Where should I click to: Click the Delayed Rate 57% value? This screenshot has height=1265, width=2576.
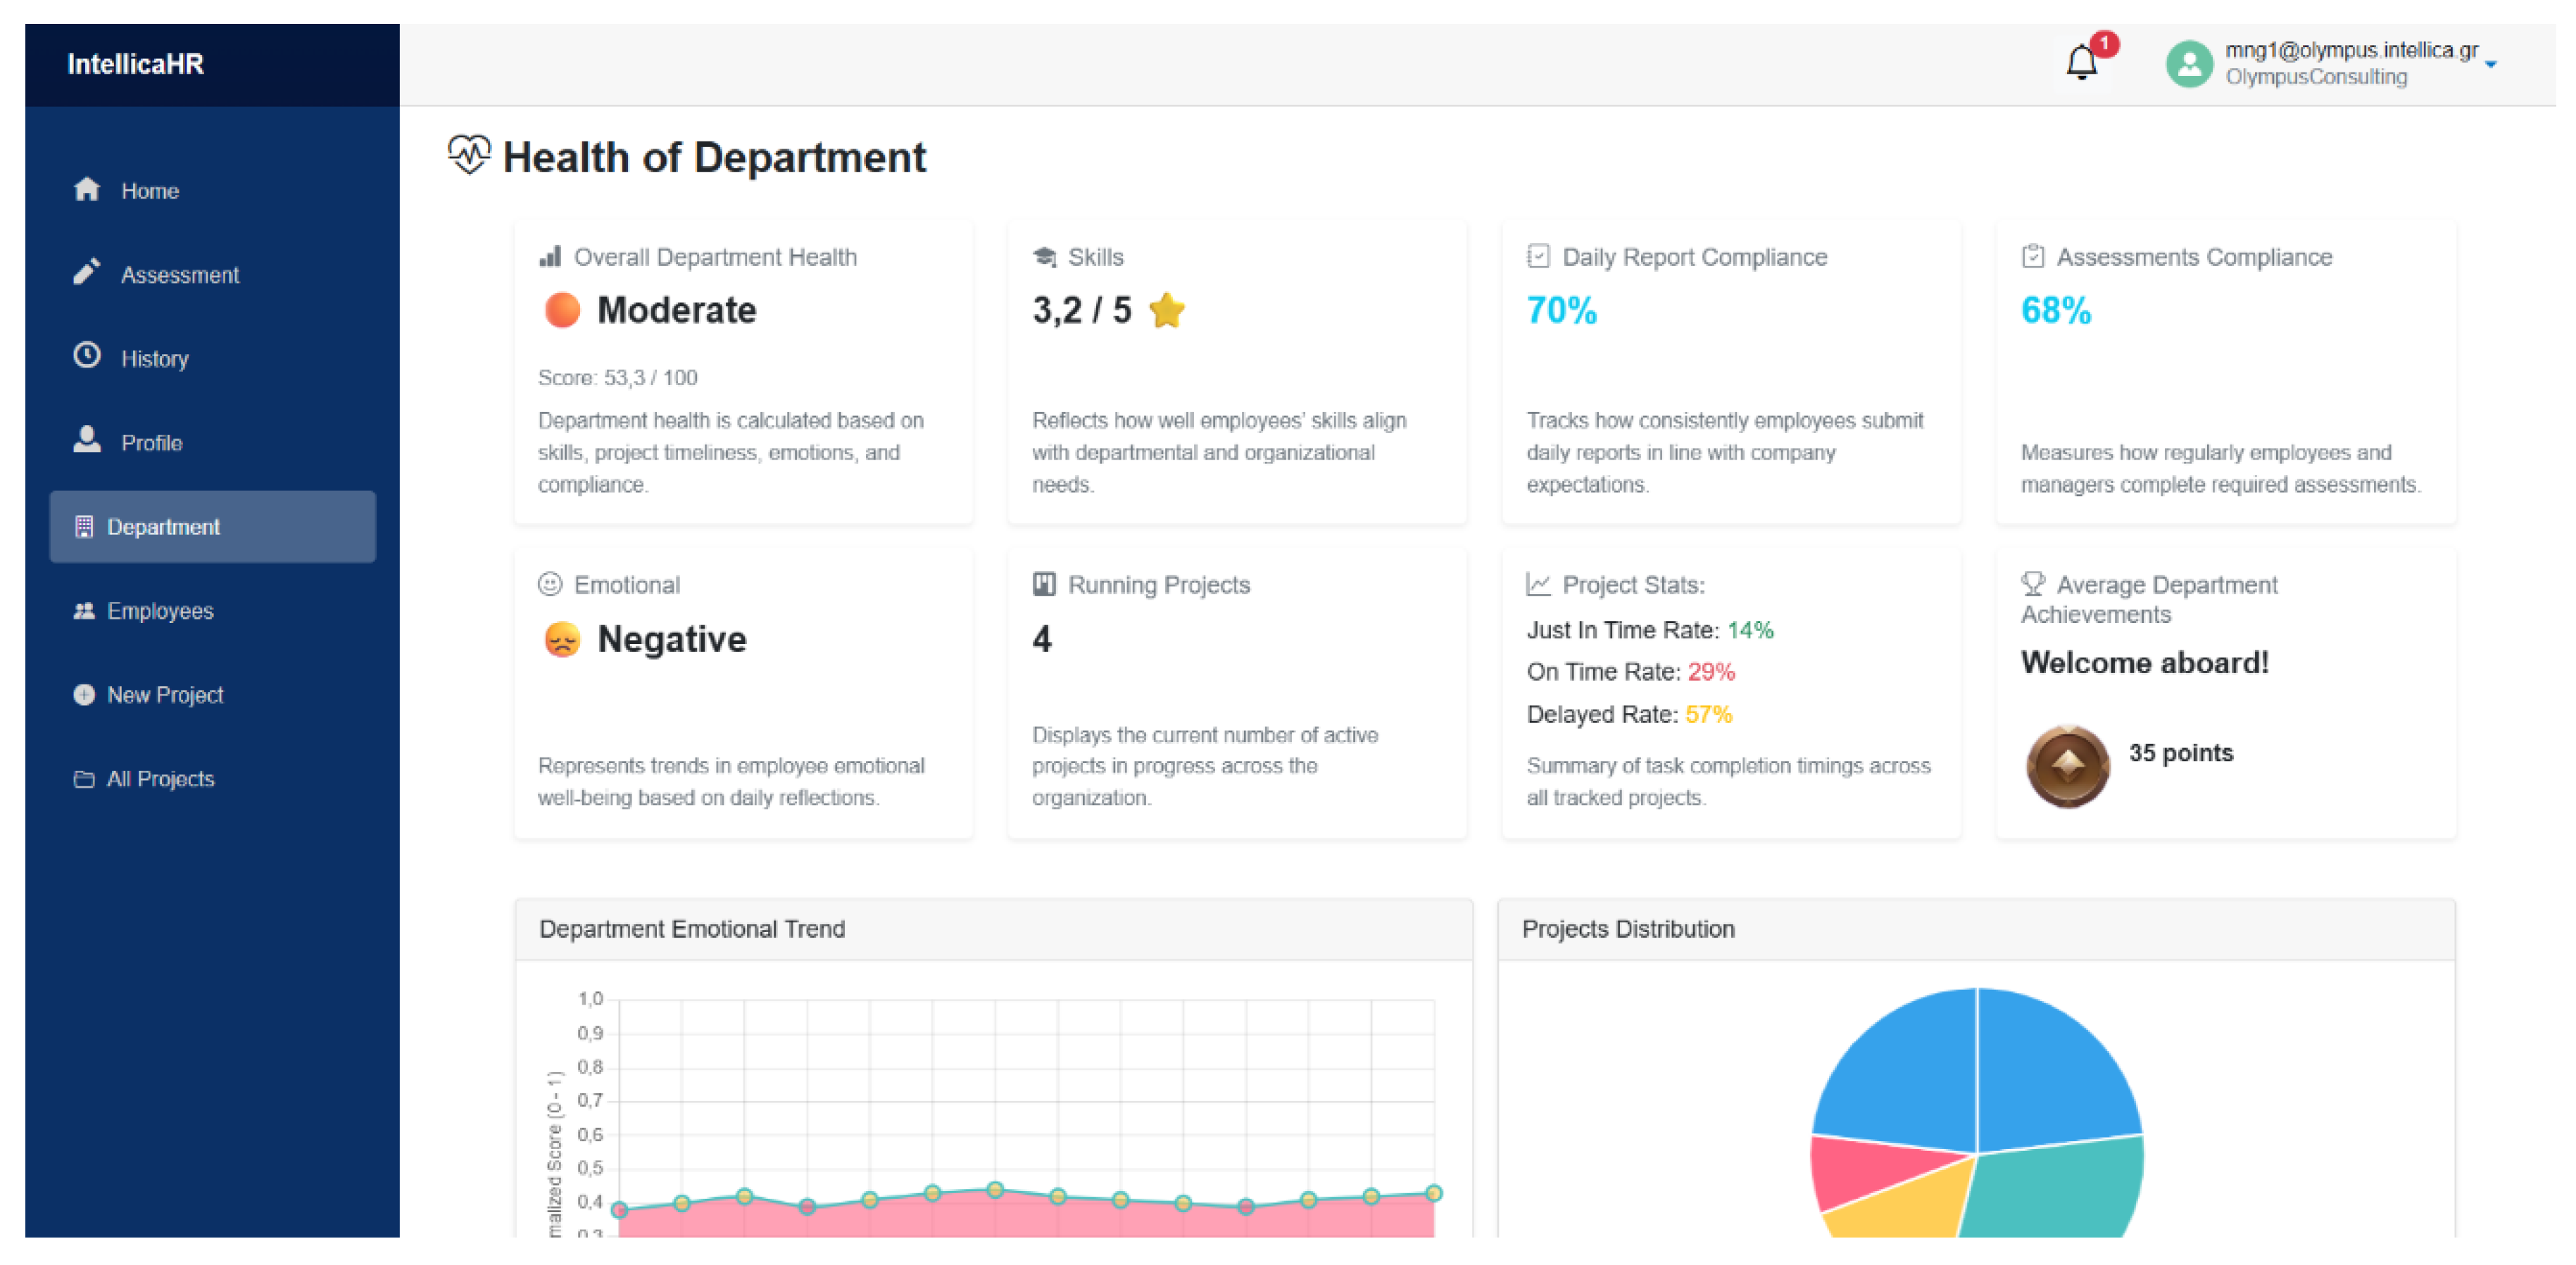(x=1708, y=715)
